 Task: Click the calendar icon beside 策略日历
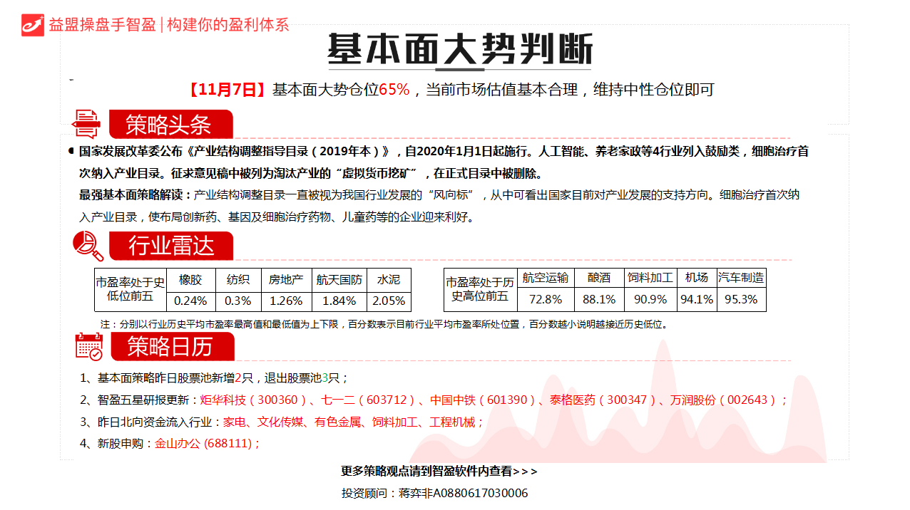[x=89, y=346]
